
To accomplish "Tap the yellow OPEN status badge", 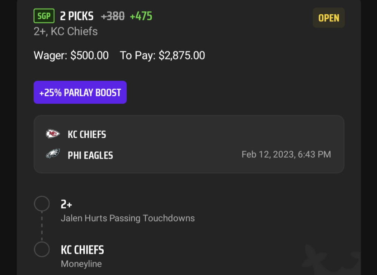I will [329, 18].
